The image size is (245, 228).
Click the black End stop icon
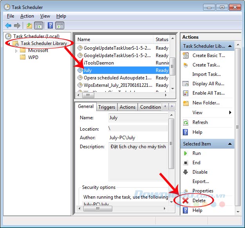point(186,163)
